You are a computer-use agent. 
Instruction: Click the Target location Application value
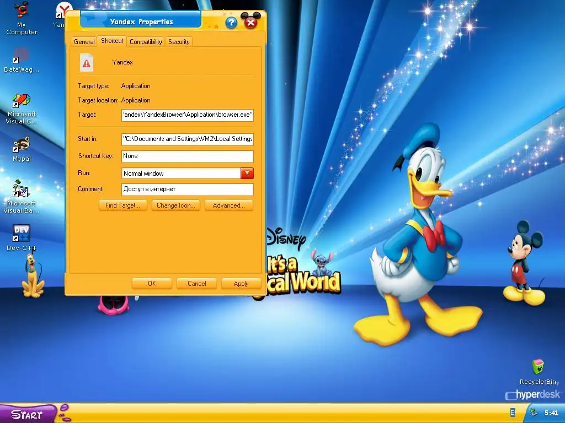[136, 100]
